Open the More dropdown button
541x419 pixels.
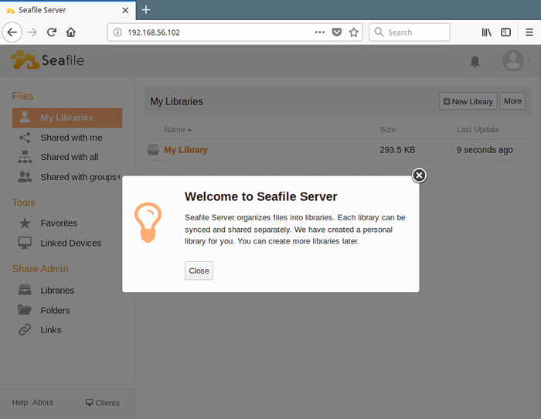(x=512, y=101)
